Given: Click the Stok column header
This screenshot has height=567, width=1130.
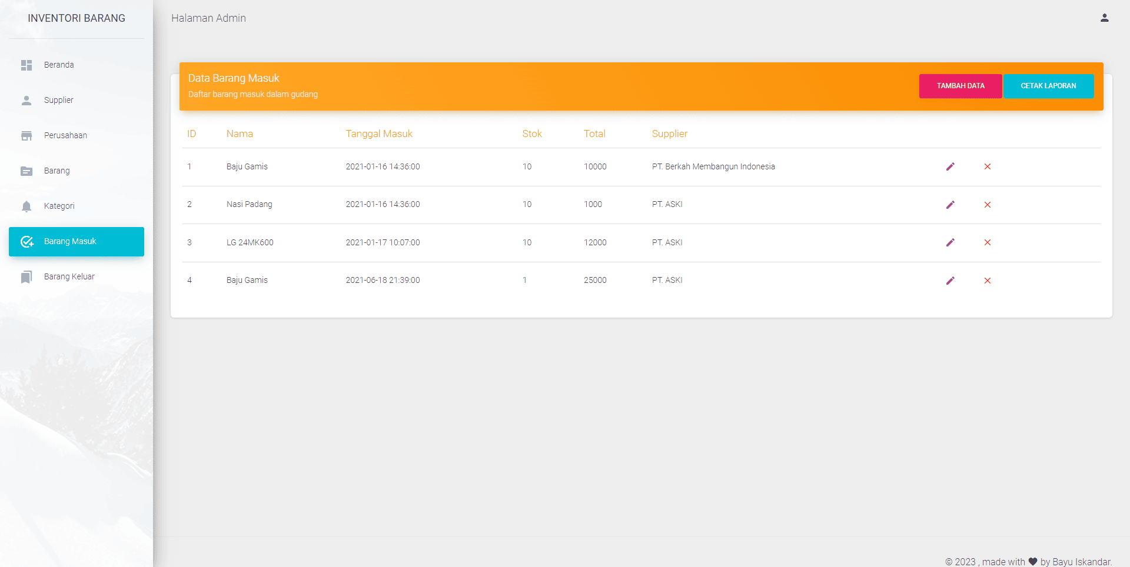Looking at the screenshot, I should click(532, 134).
